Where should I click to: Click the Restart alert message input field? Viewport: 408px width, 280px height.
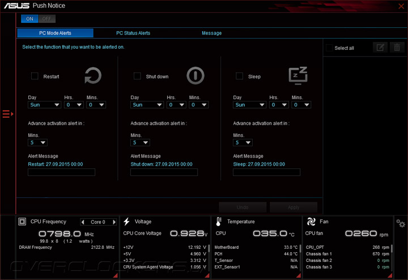(61, 172)
